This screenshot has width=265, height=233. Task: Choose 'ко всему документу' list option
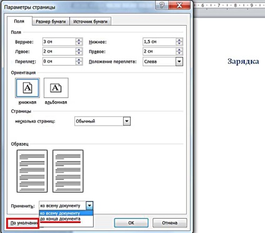coord(66,213)
